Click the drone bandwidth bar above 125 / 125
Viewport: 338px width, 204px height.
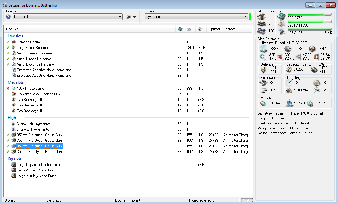point(309,29)
